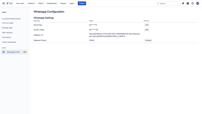Click the blue Create button
Screen dimensions: 202x114
coord(82,3)
